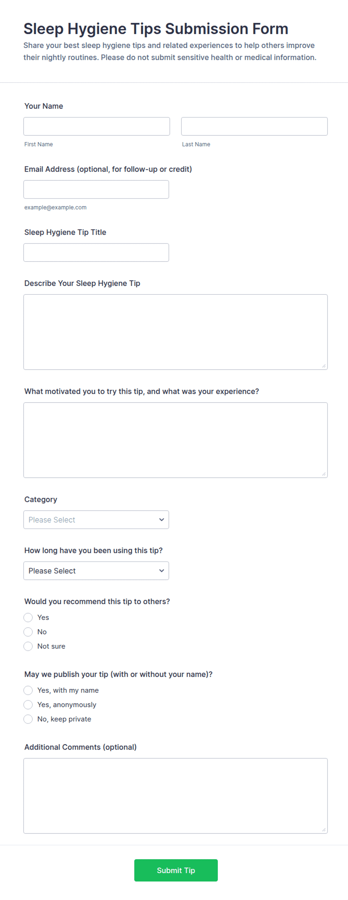Choose Yes, anonymously publishing option
The image size is (348, 900).
(x=28, y=705)
